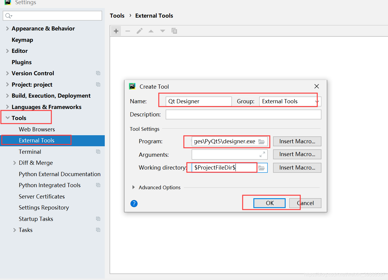Select Plugins in settings tree
The height and width of the screenshot is (280, 388).
tap(21, 62)
